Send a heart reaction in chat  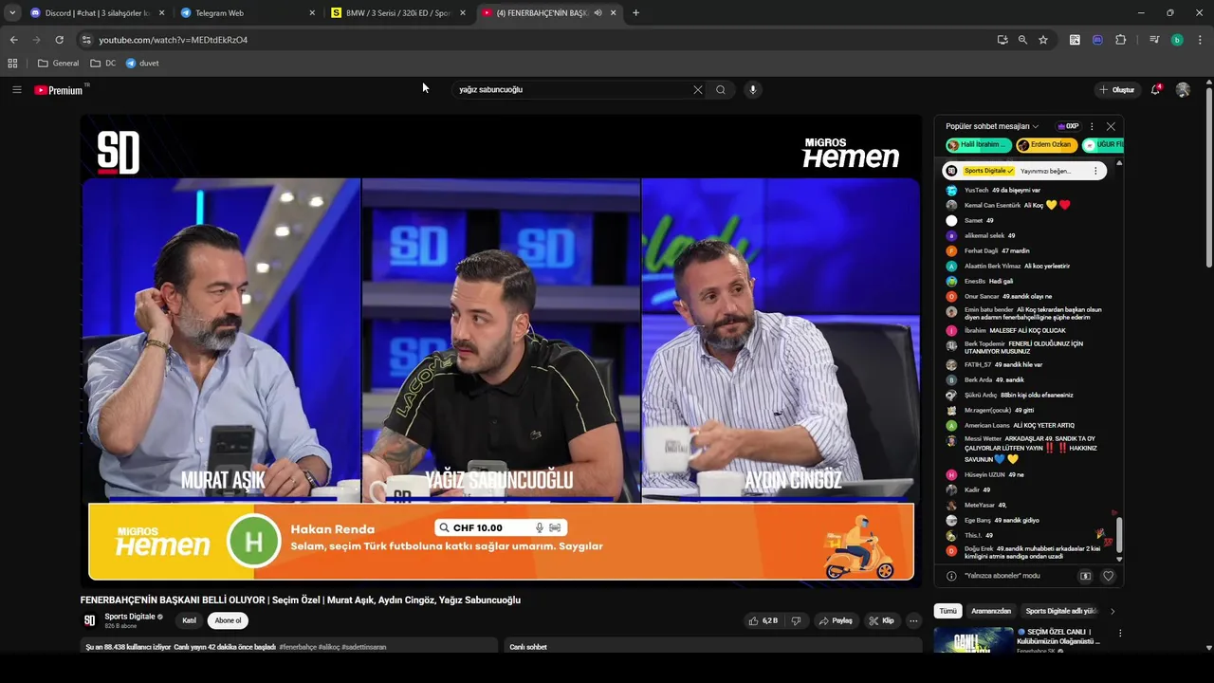click(x=1108, y=576)
